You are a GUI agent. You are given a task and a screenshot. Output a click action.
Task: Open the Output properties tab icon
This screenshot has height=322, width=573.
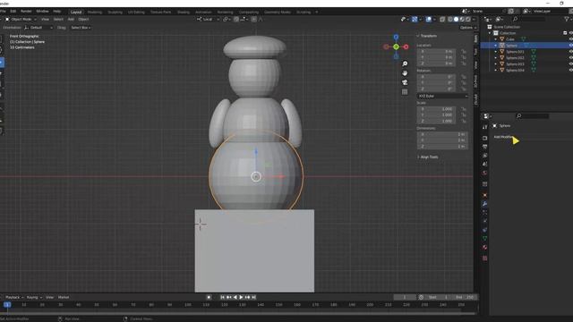tap(485, 147)
